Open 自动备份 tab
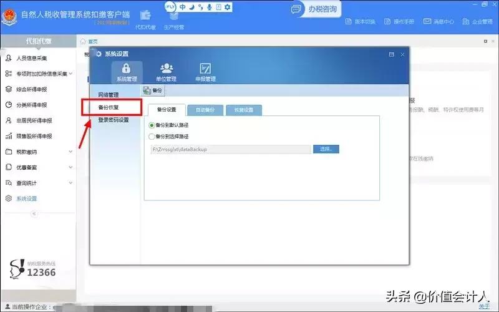Image resolution: width=499 pixels, height=312 pixels. 205,110
